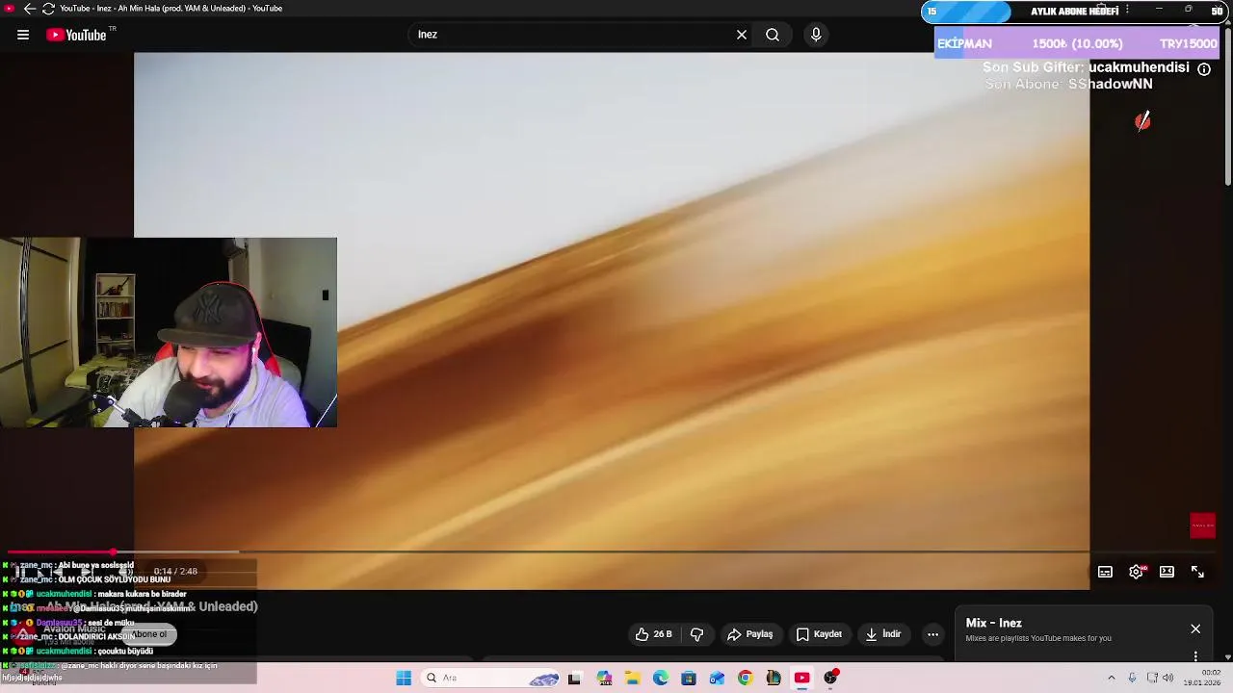Viewport: 1233px width, 693px height.
Task: Like the video showing 26 B
Action: point(654,634)
